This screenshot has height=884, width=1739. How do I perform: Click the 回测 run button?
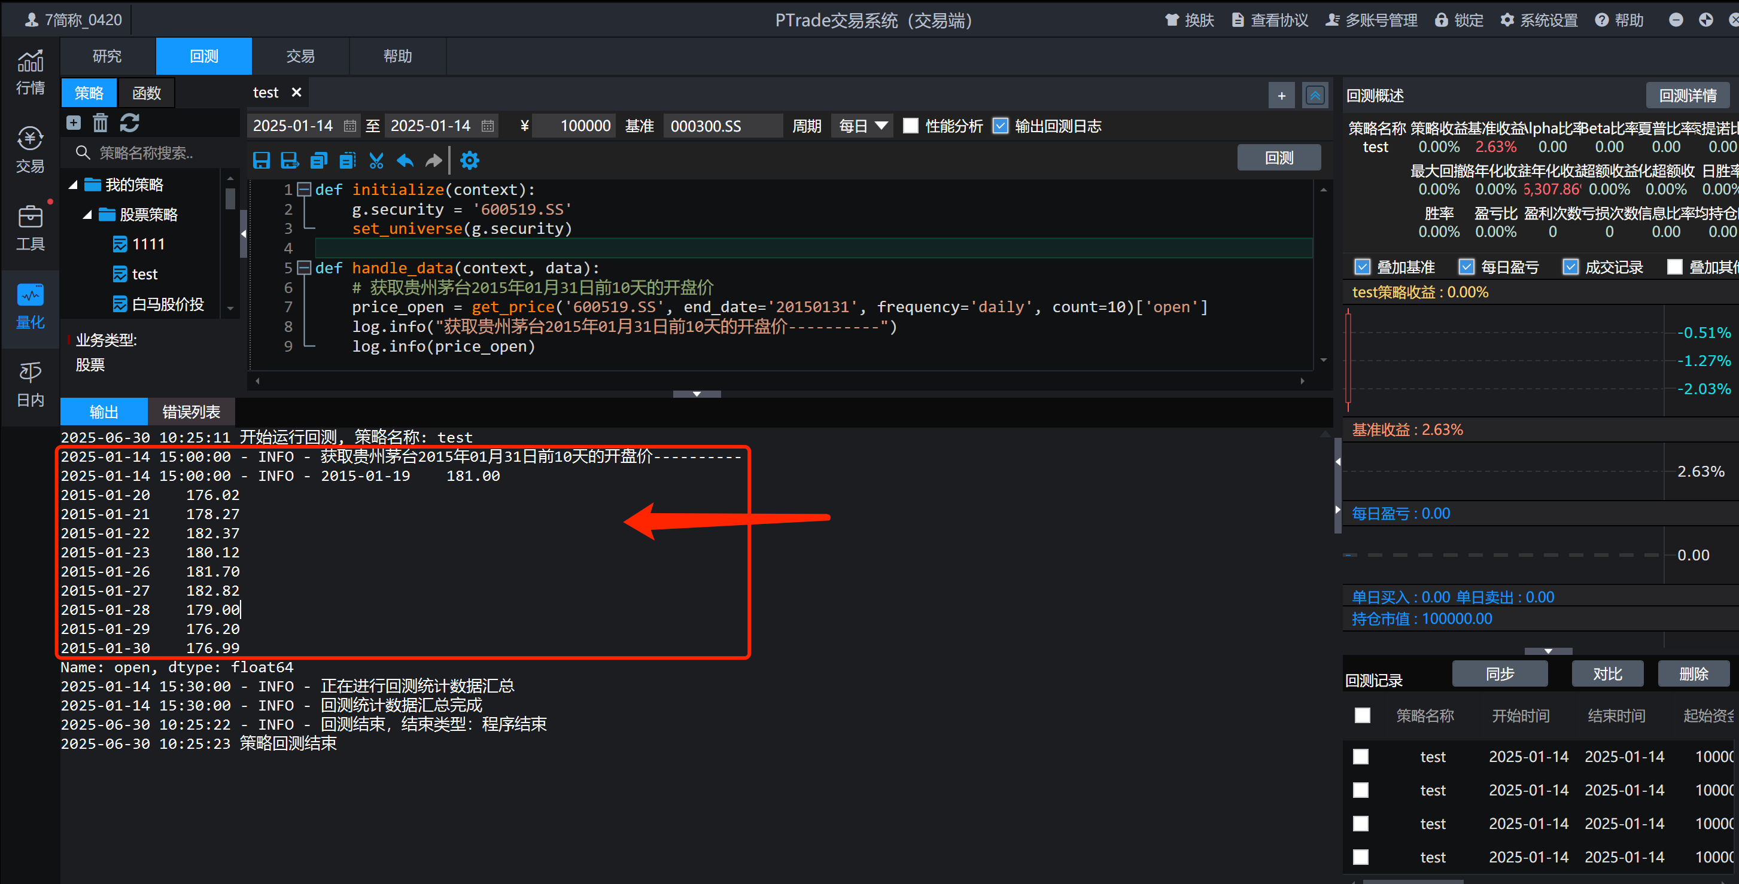pyautogui.click(x=1279, y=158)
